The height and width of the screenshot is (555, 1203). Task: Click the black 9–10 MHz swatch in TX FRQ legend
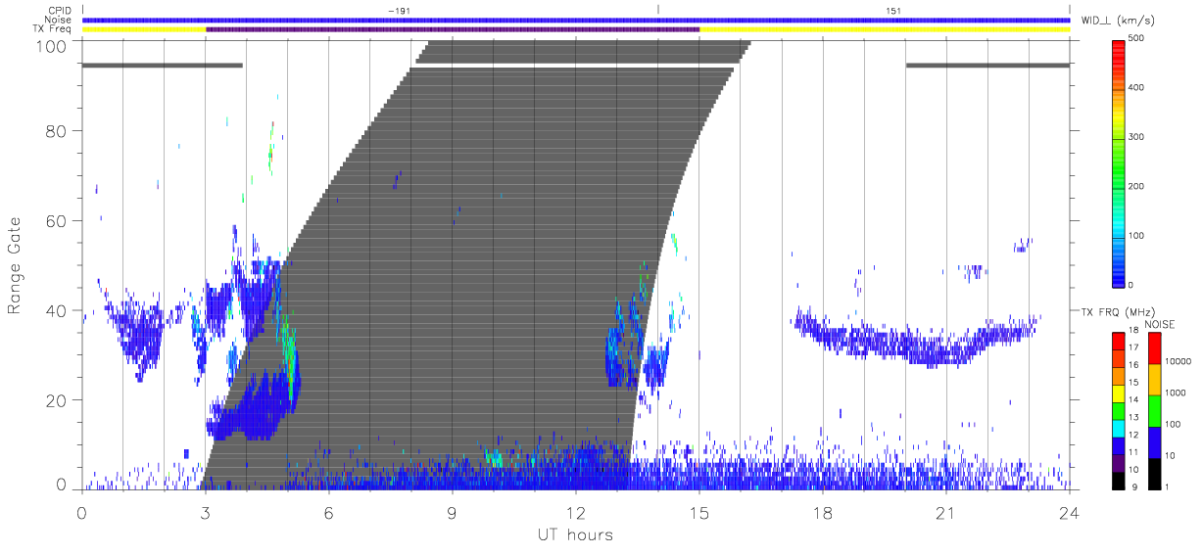tap(1119, 480)
